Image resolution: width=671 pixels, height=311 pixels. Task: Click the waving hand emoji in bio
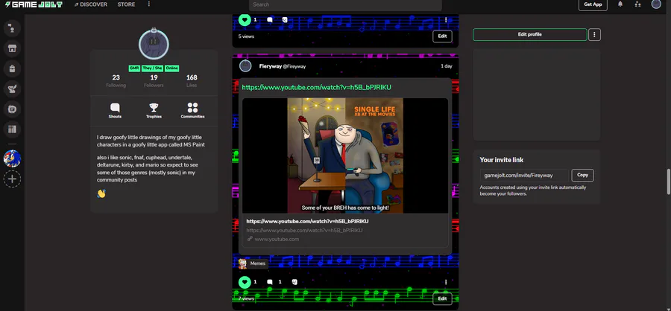101,193
